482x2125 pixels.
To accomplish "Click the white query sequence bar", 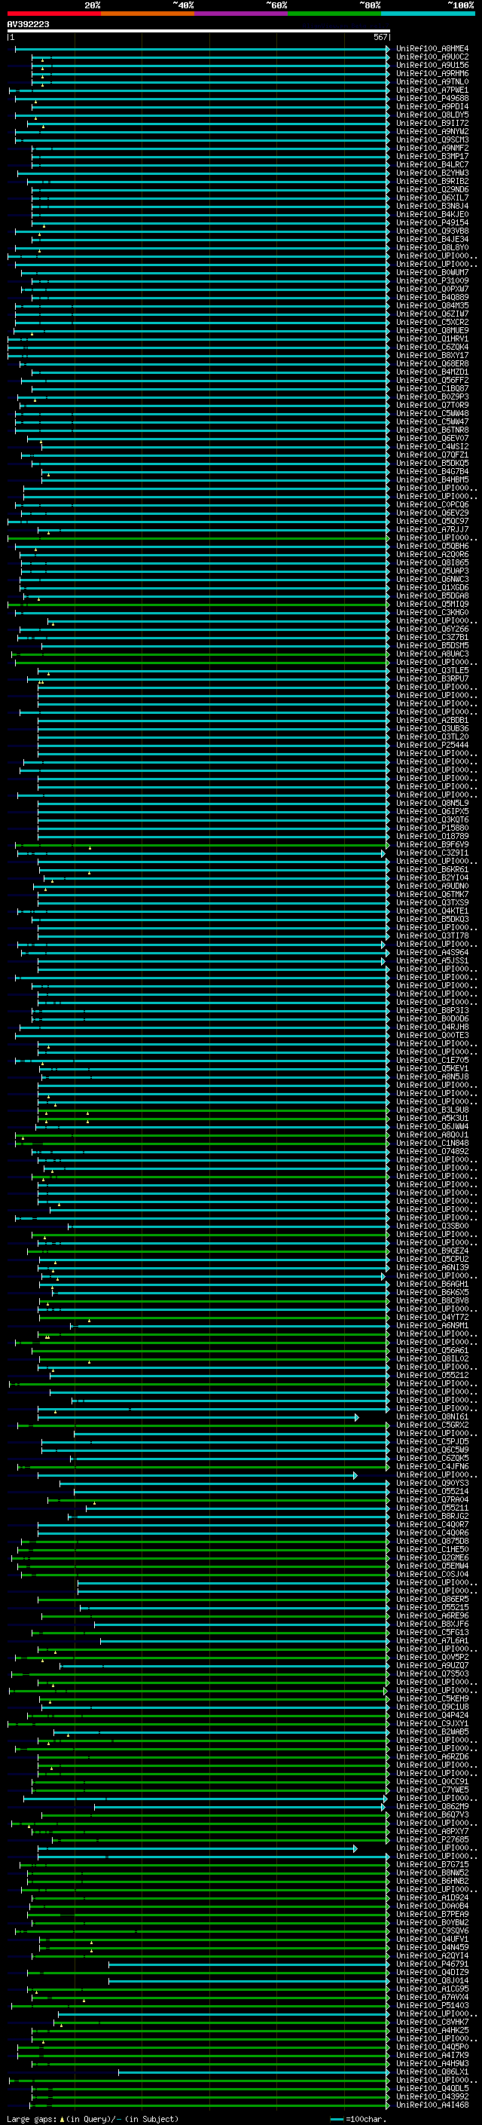I will tap(198, 30).
